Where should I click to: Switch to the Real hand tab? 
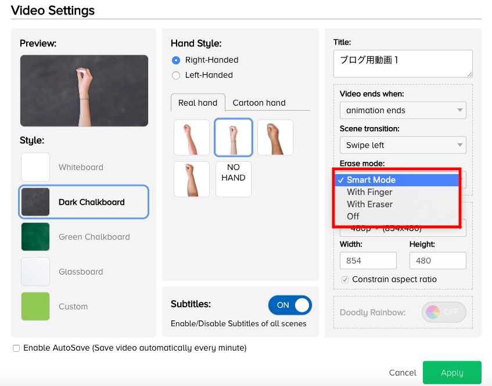(197, 103)
